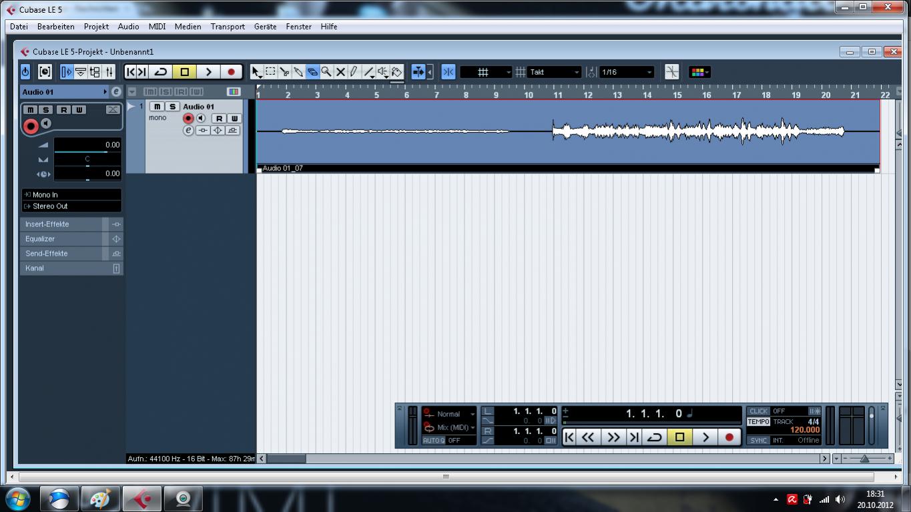Toggle Cycle loop on the transport panel
Image resolution: width=911 pixels, height=512 pixels.
click(655, 437)
